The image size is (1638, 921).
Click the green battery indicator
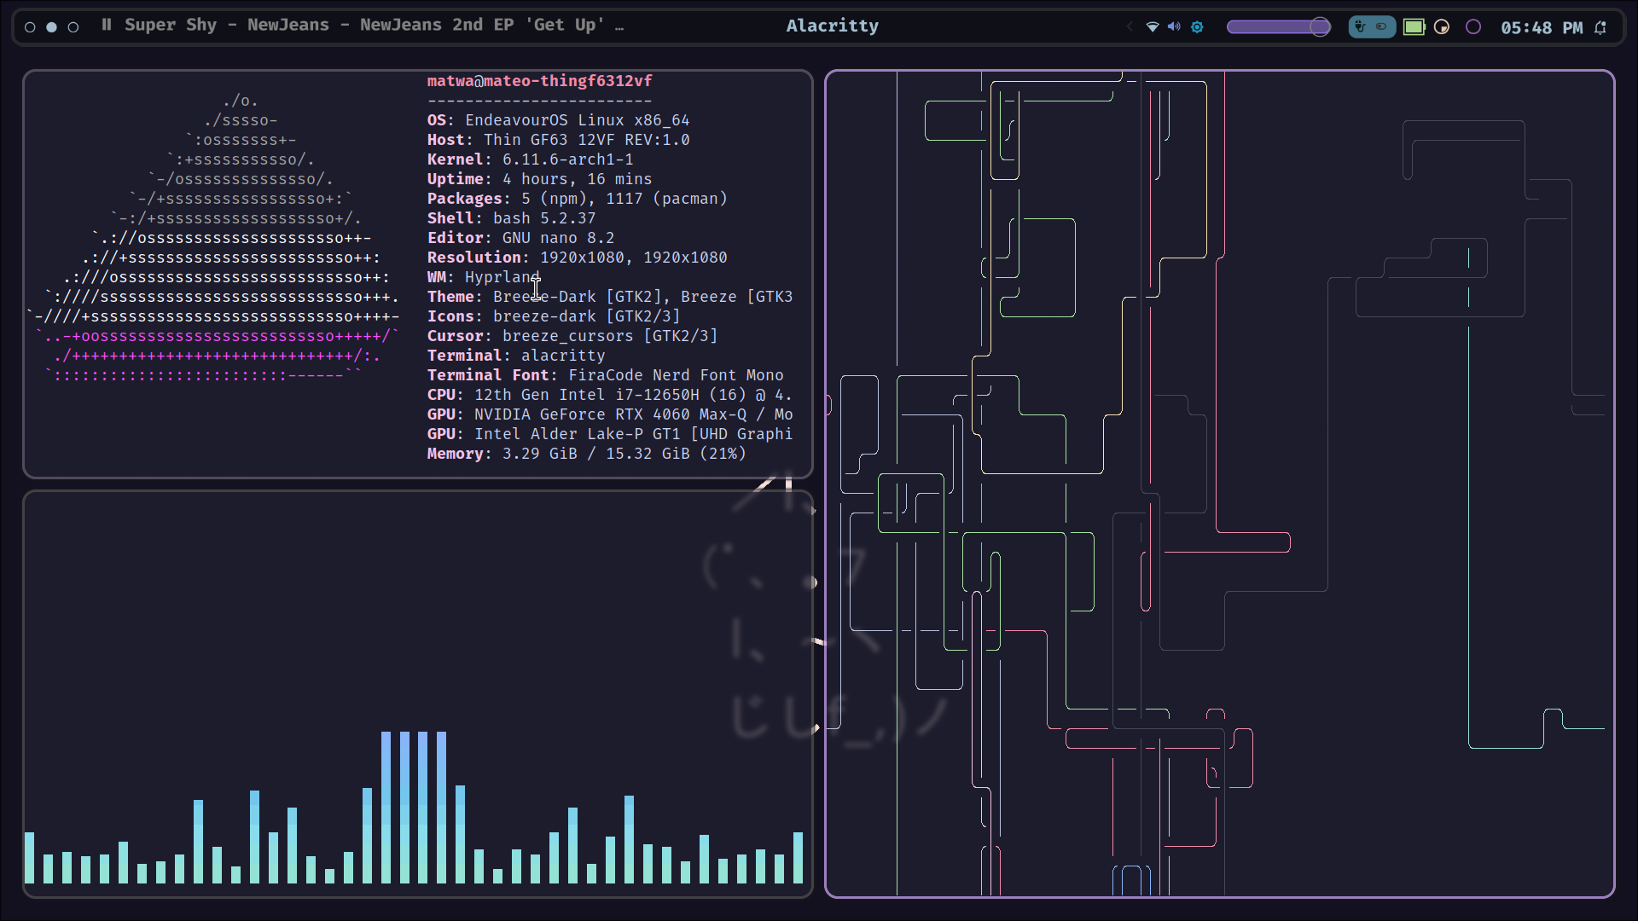(1414, 27)
